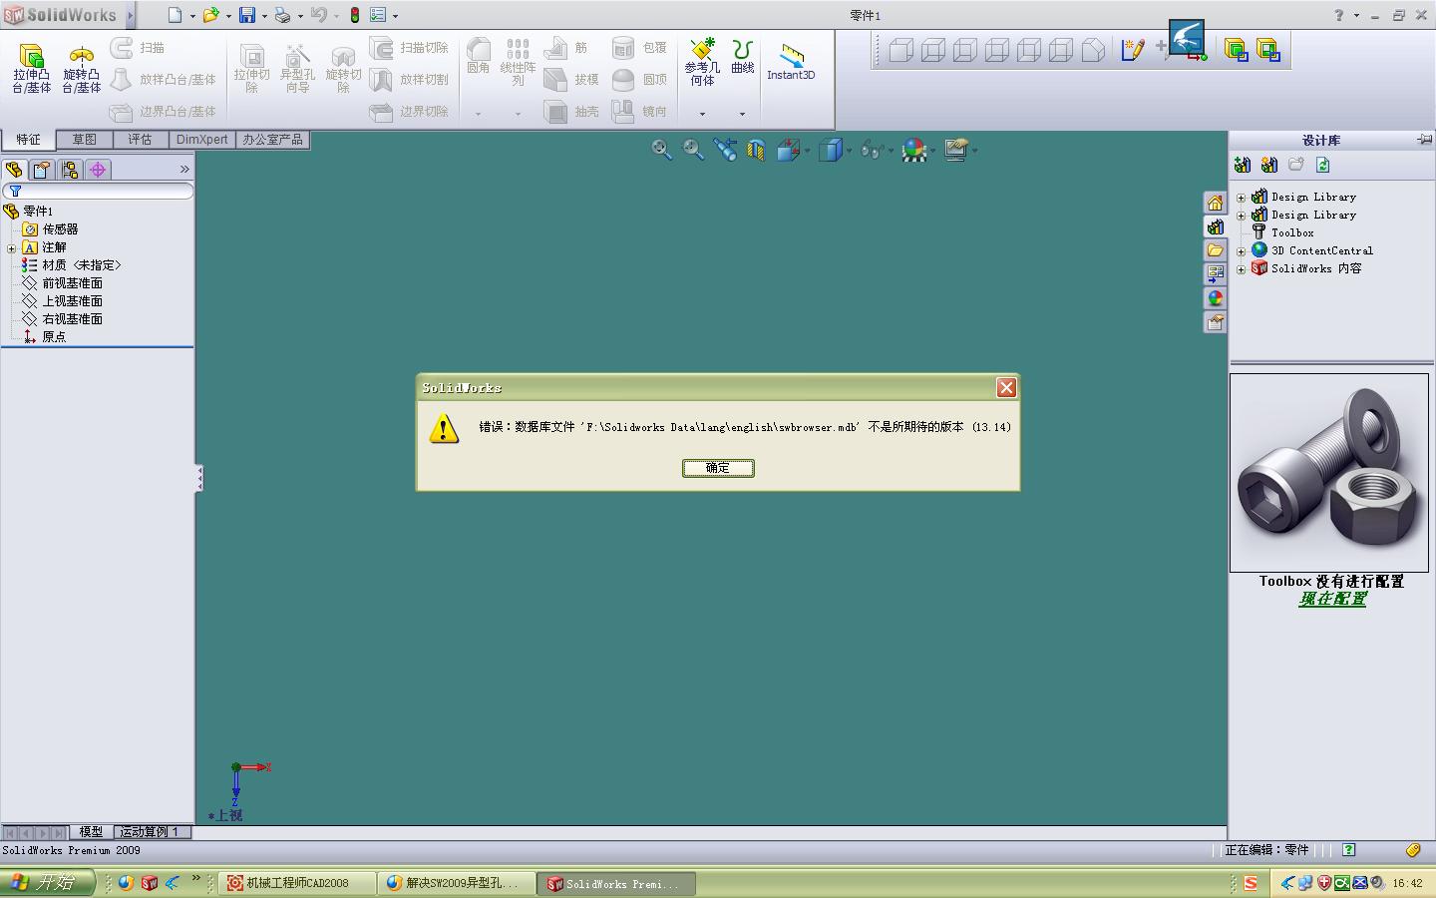Viewport: 1436px width, 898px height.
Task: Click the 确定 button in the error dialog
Action: [x=718, y=468]
